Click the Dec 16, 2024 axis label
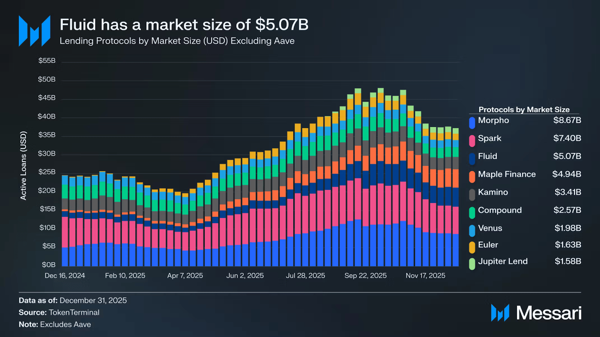The height and width of the screenshot is (337, 600). pos(65,276)
